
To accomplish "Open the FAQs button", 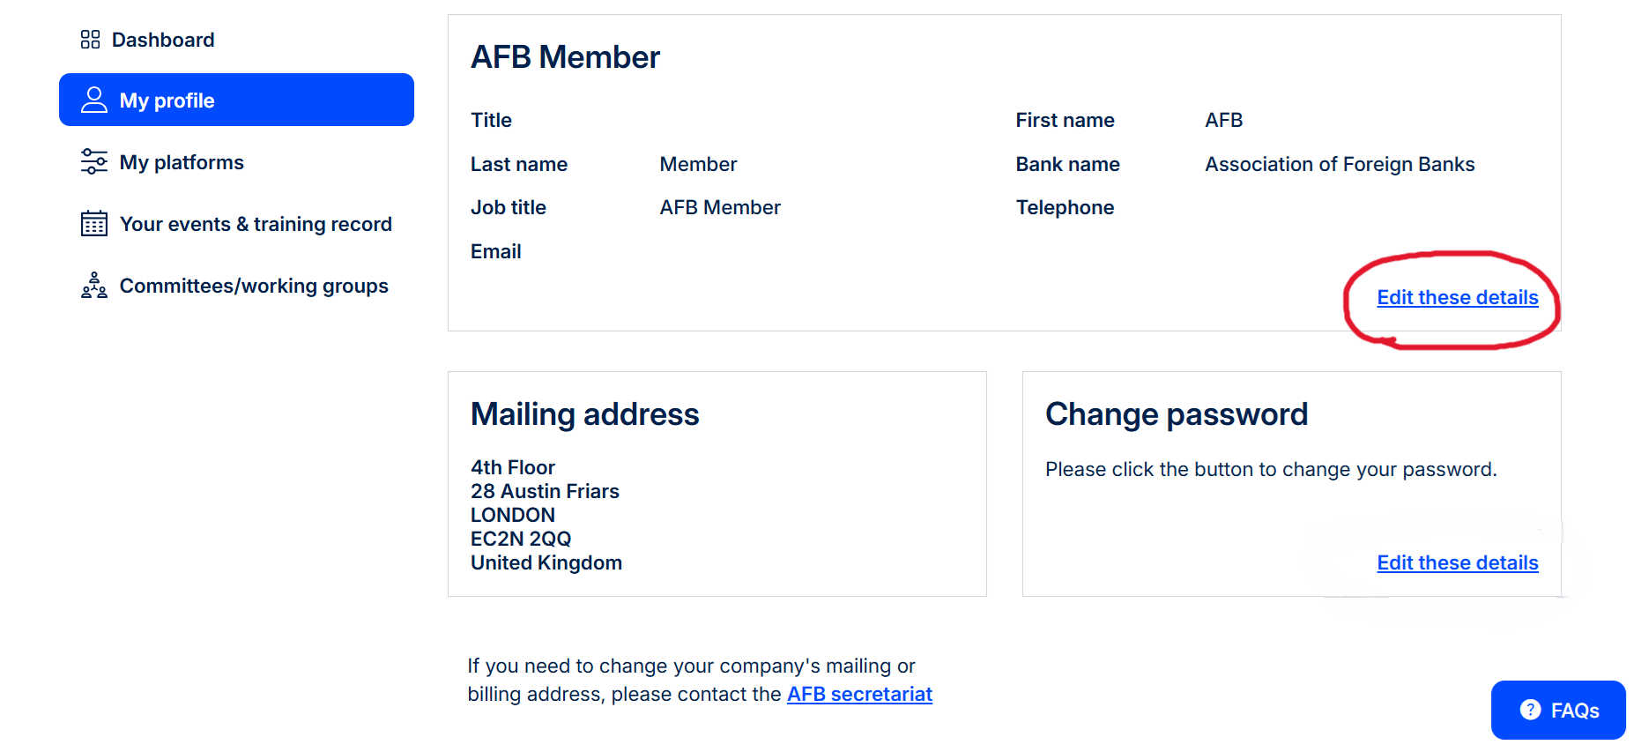I will tap(1558, 710).
